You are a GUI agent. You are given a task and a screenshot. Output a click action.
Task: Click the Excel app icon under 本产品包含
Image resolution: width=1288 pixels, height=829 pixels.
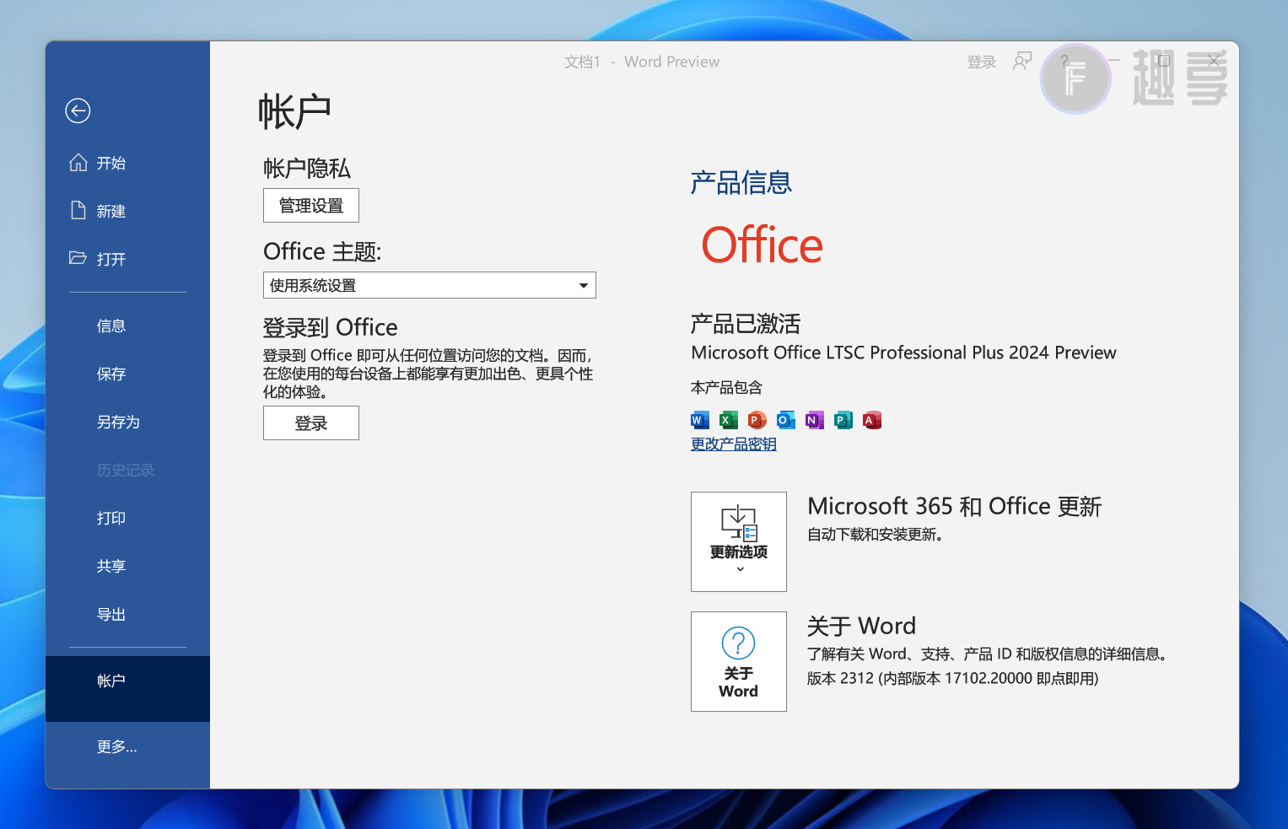(729, 420)
